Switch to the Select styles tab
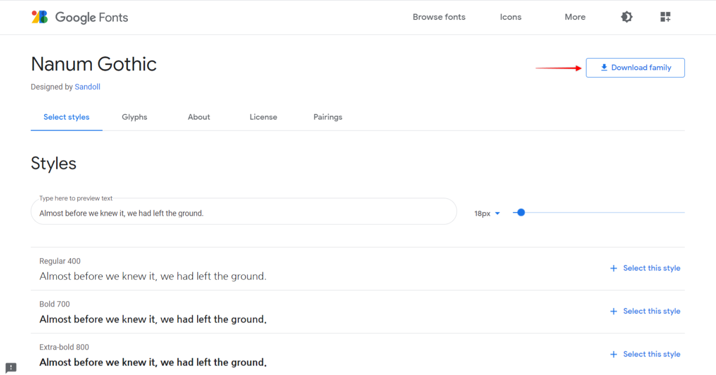The width and height of the screenshot is (716, 375). point(67,117)
